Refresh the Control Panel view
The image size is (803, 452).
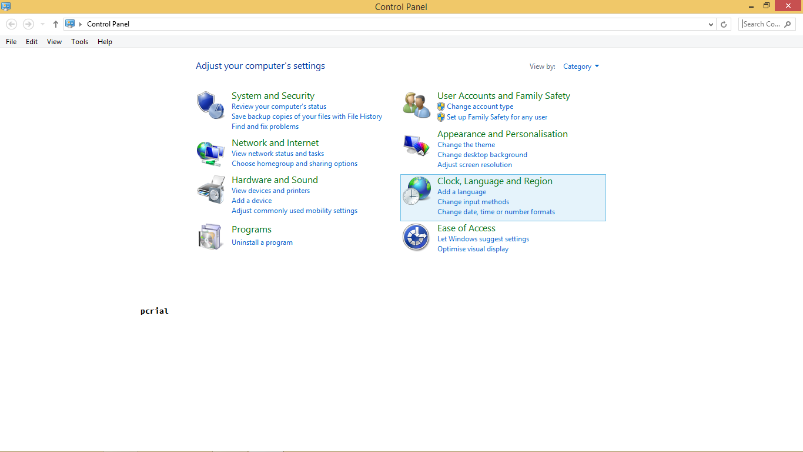[724, 24]
